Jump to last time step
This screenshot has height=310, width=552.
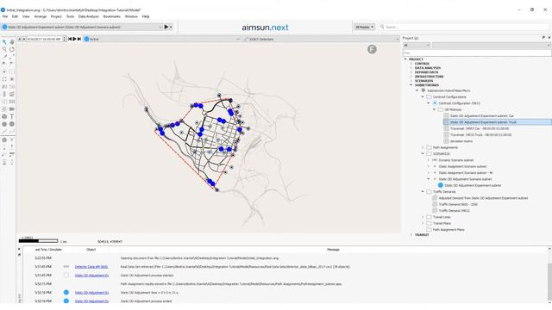(79, 39)
